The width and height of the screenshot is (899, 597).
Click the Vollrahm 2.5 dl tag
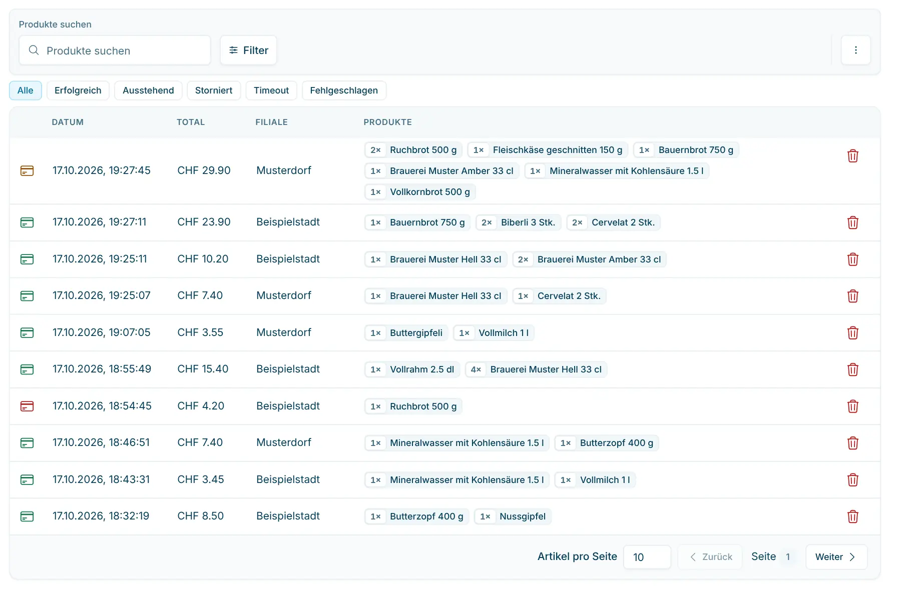412,369
